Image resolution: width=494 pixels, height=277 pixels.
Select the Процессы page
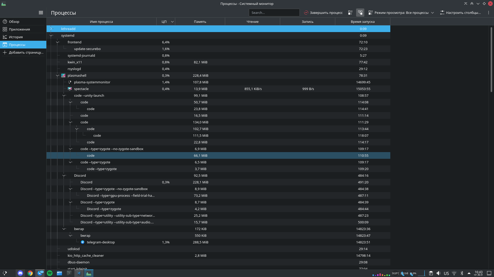point(23,45)
